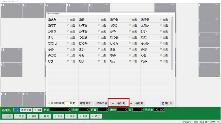Tick the 出退 checkbox for あさみ
The image size is (221, 124).
coord(68,20)
